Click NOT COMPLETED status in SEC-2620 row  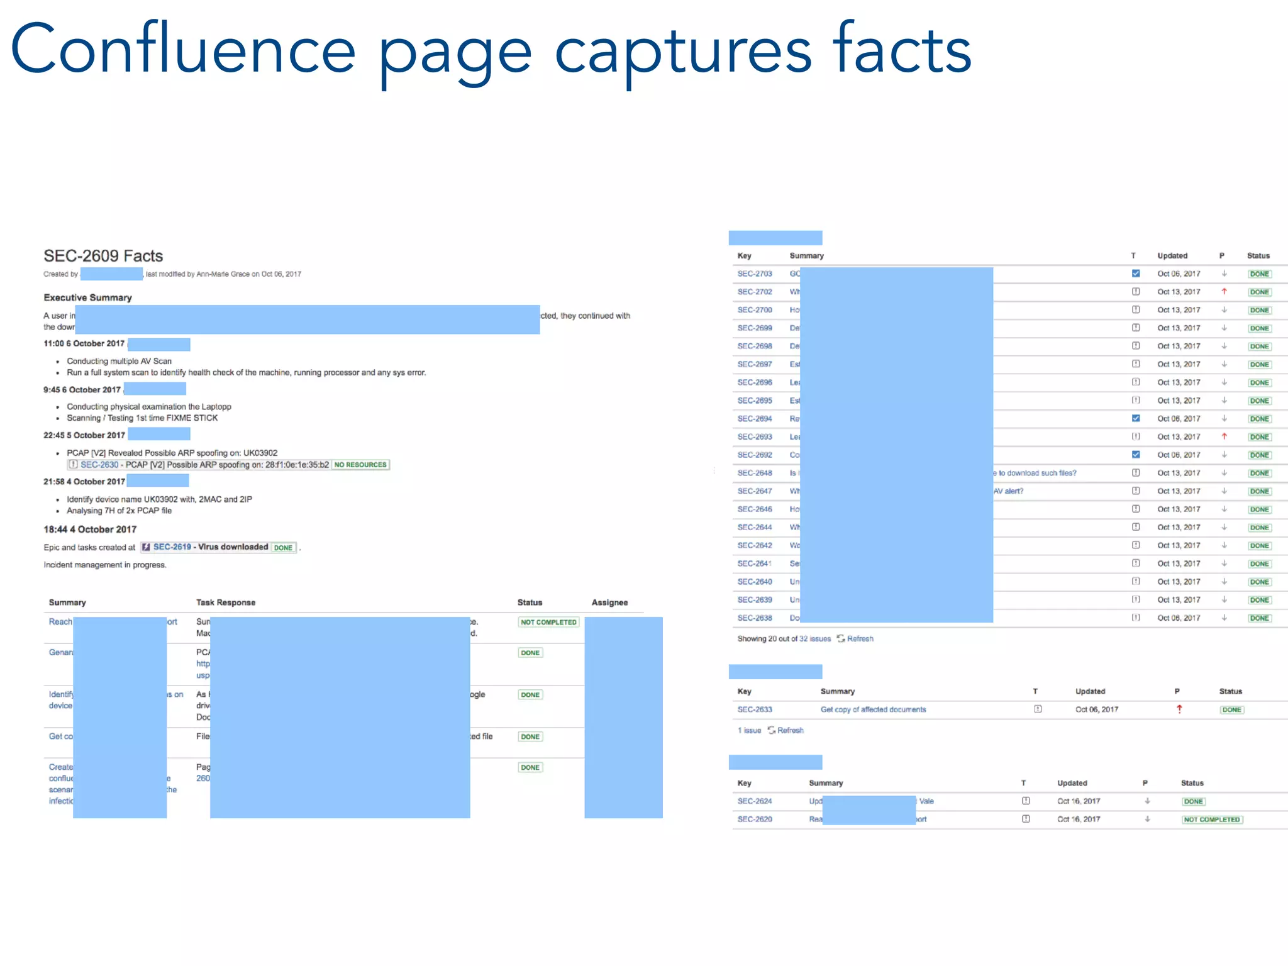point(1212,819)
